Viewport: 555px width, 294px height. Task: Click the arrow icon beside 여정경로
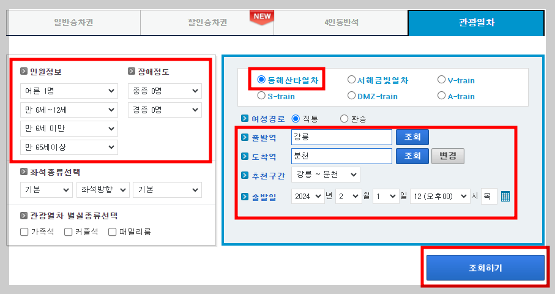coord(245,118)
